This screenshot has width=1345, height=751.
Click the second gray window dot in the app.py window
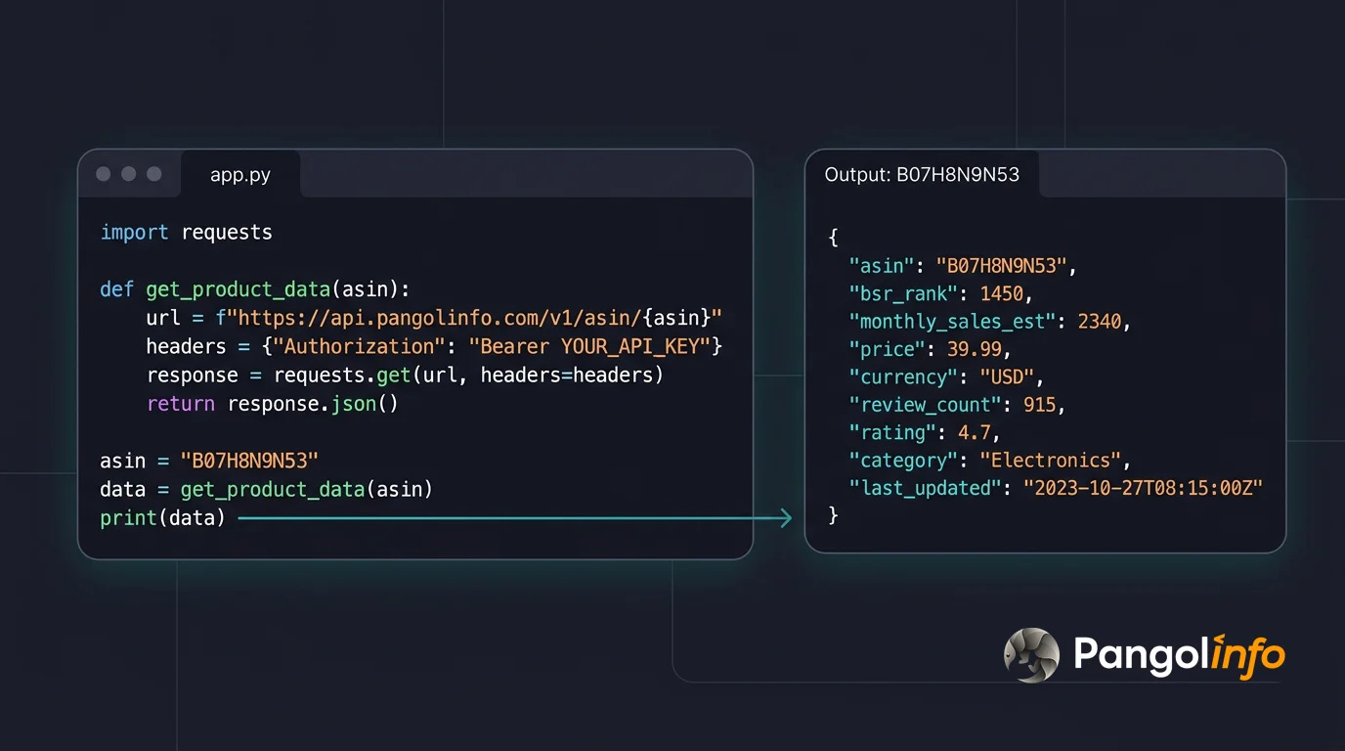coord(129,174)
